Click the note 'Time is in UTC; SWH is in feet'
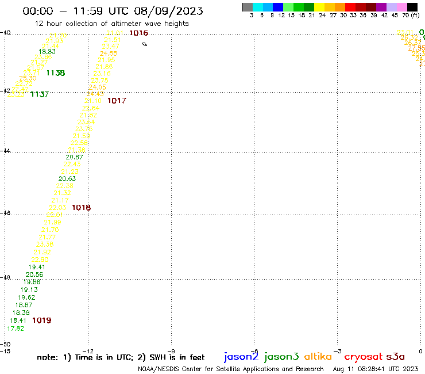The height and width of the screenshot is (374, 425). (x=121, y=357)
